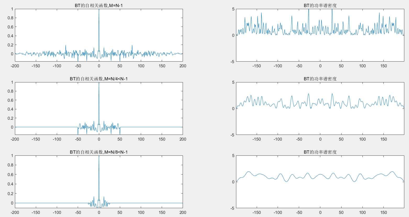
Task: Click x-axis tick 0 on the M=N/8 power spectrum plot
Action: [x=320, y=212]
